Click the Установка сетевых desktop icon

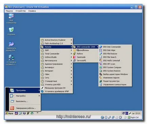(11, 60)
